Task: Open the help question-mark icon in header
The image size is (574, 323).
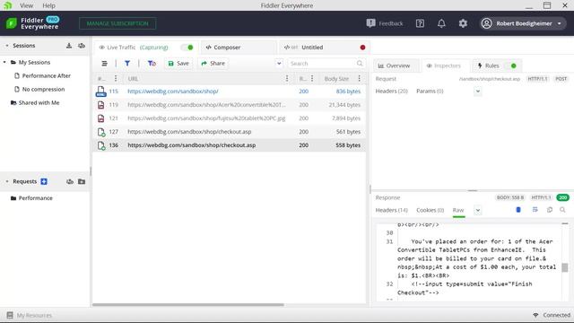Action: click(420, 23)
